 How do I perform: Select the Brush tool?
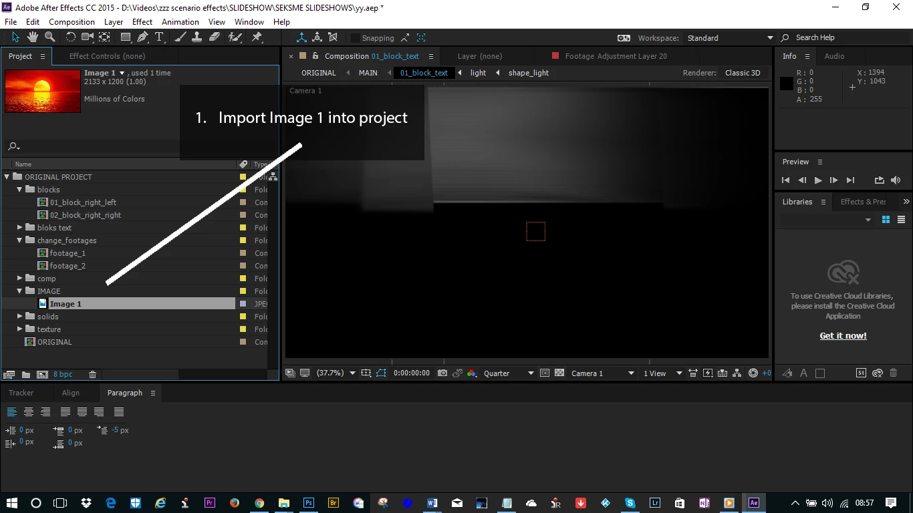(180, 37)
